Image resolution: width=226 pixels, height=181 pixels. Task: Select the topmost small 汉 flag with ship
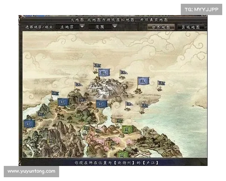click(97, 66)
